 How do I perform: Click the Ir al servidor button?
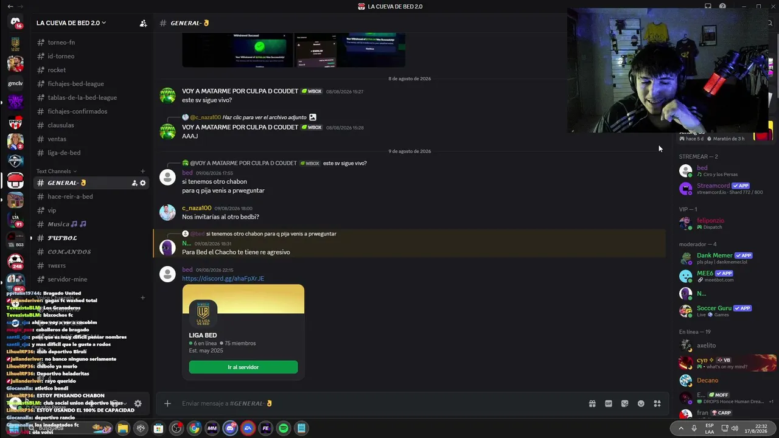(x=243, y=367)
